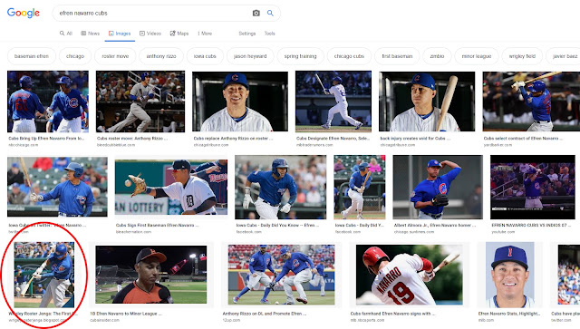
Task: Click the blue magnifier search button
Action: (270, 13)
